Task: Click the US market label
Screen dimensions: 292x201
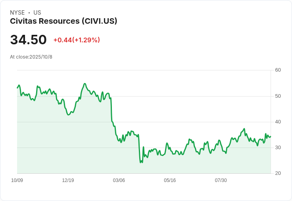Action: coord(37,13)
